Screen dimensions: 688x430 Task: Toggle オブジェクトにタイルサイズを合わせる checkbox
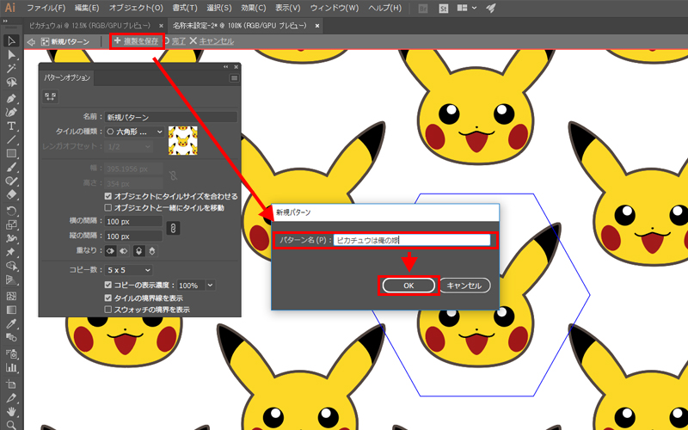[x=108, y=196]
